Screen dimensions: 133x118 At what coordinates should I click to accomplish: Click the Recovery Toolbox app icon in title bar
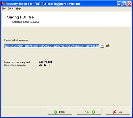(x=3, y=3)
